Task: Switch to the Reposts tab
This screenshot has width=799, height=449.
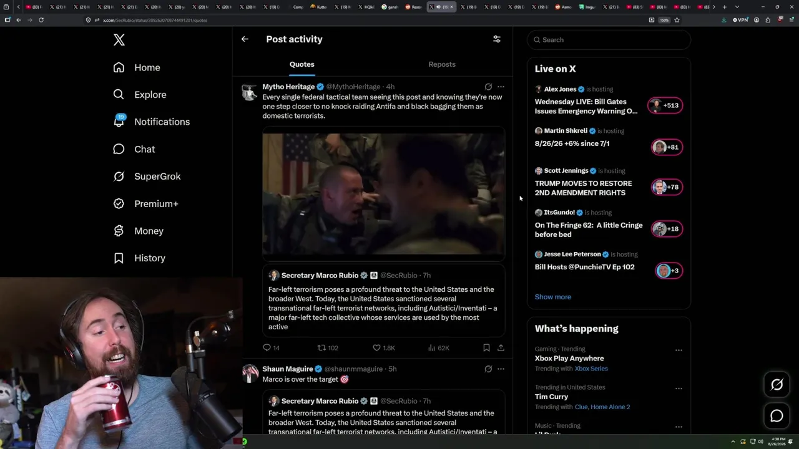Action: [x=442, y=64]
